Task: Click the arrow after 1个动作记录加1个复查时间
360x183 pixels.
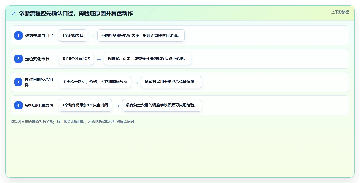Action: pyautogui.click(x=117, y=106)
